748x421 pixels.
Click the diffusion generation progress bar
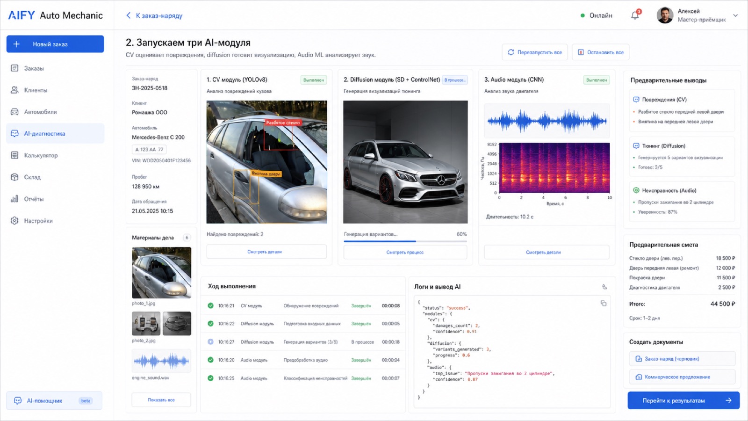tap(405, 241)
